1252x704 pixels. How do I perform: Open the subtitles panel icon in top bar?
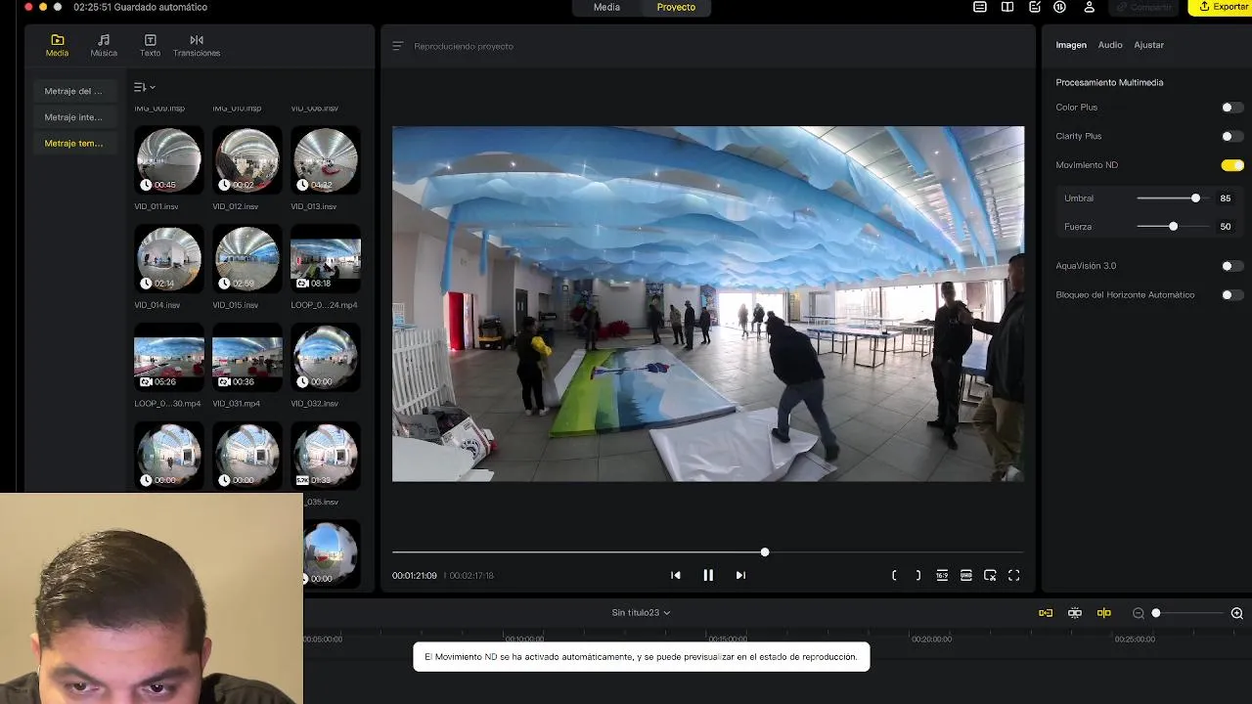coord(980,7)
